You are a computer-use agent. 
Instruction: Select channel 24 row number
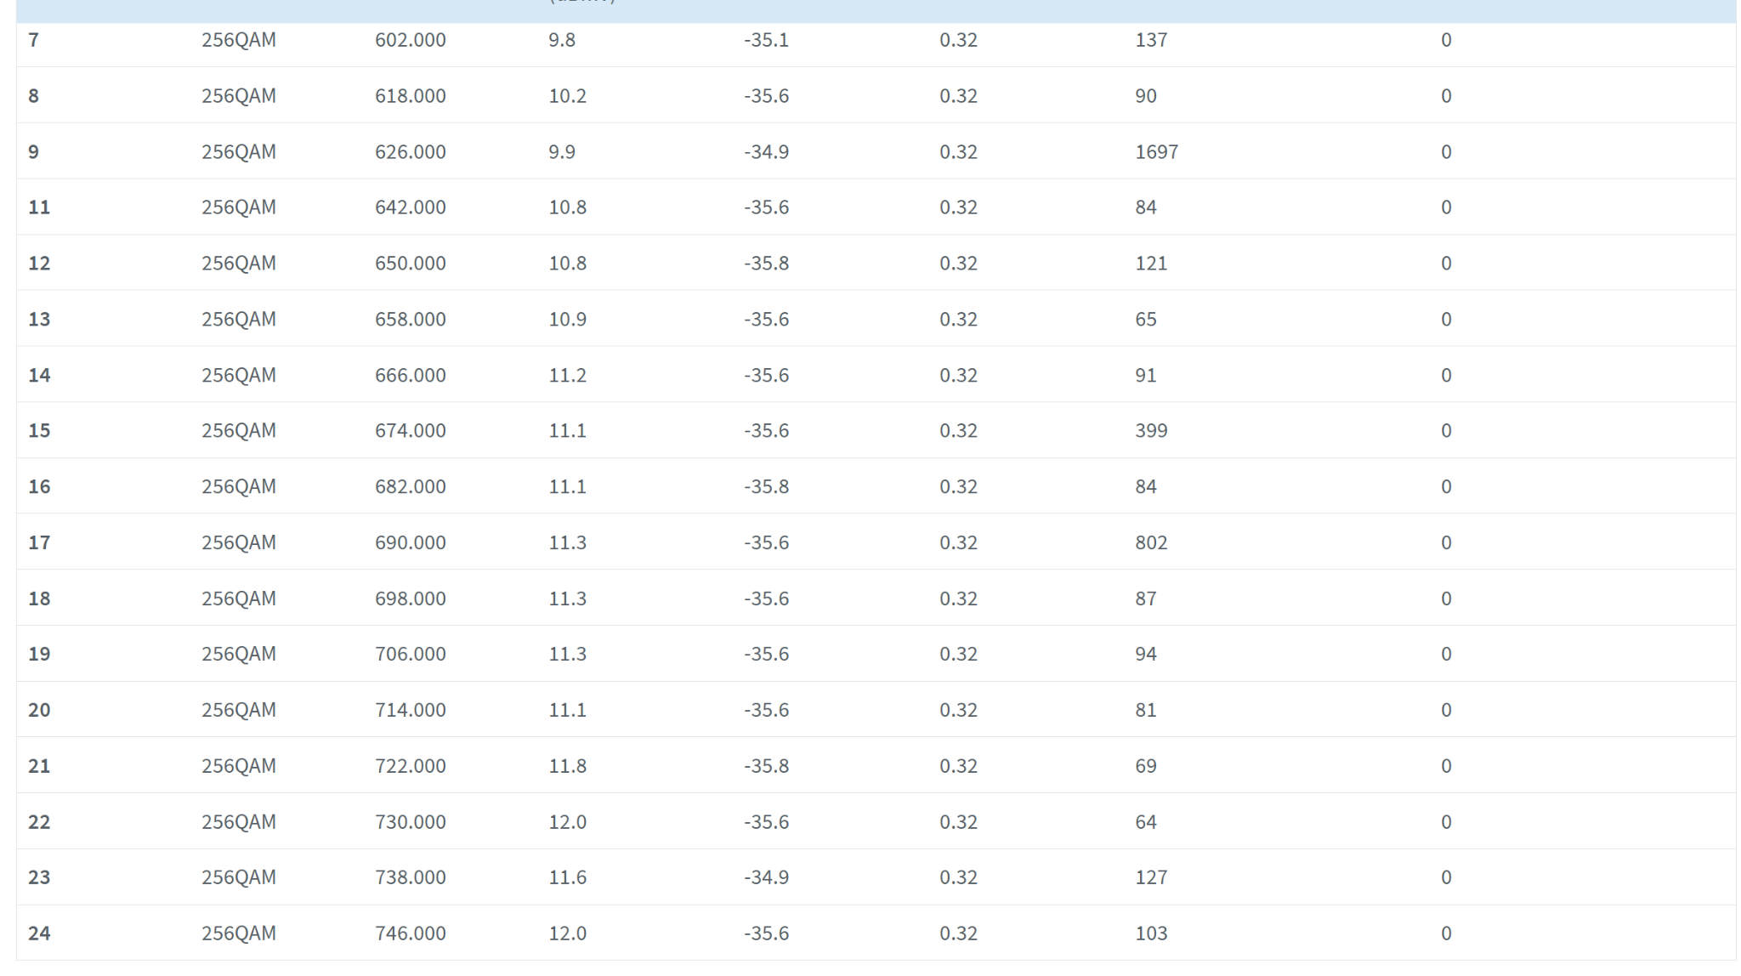[x=39, y=933]
